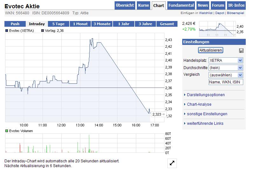Screen dimensions: 254x191
Task: Click the Evotec Volumen green legend square
Action: (7, 131)
